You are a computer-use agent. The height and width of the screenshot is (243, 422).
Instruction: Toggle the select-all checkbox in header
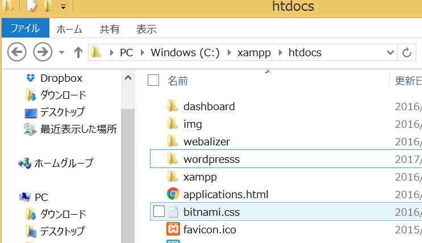coord(153,80)
